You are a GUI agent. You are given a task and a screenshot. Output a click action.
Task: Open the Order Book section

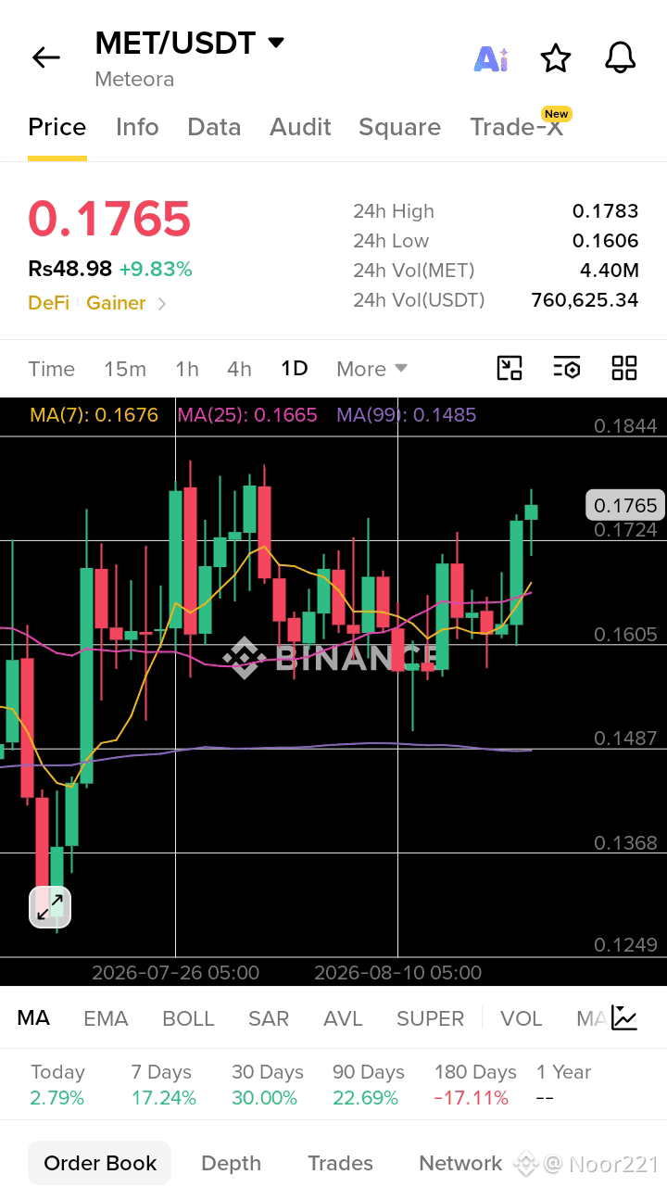pos(100,1163)
